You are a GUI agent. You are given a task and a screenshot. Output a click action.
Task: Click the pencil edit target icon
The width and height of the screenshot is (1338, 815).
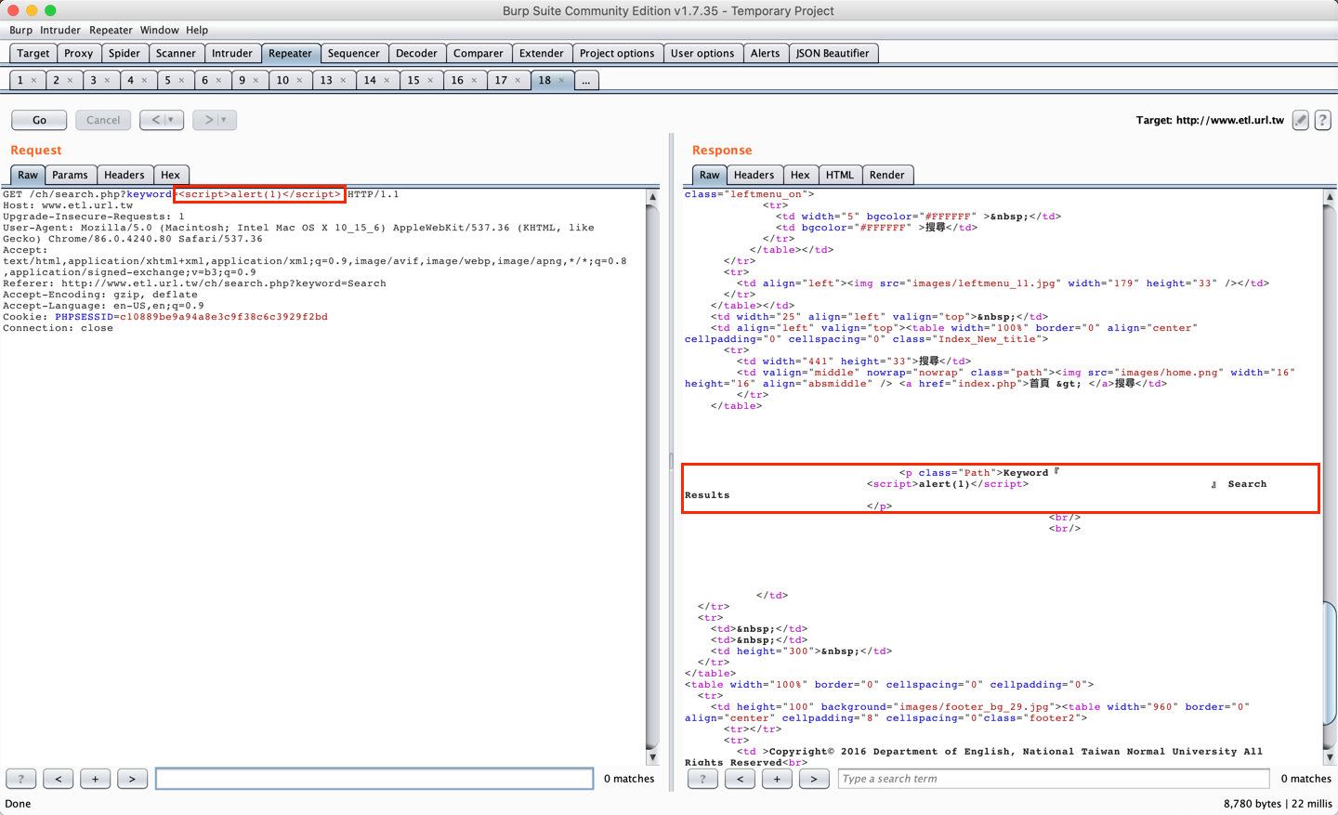tap(1301, 120)
